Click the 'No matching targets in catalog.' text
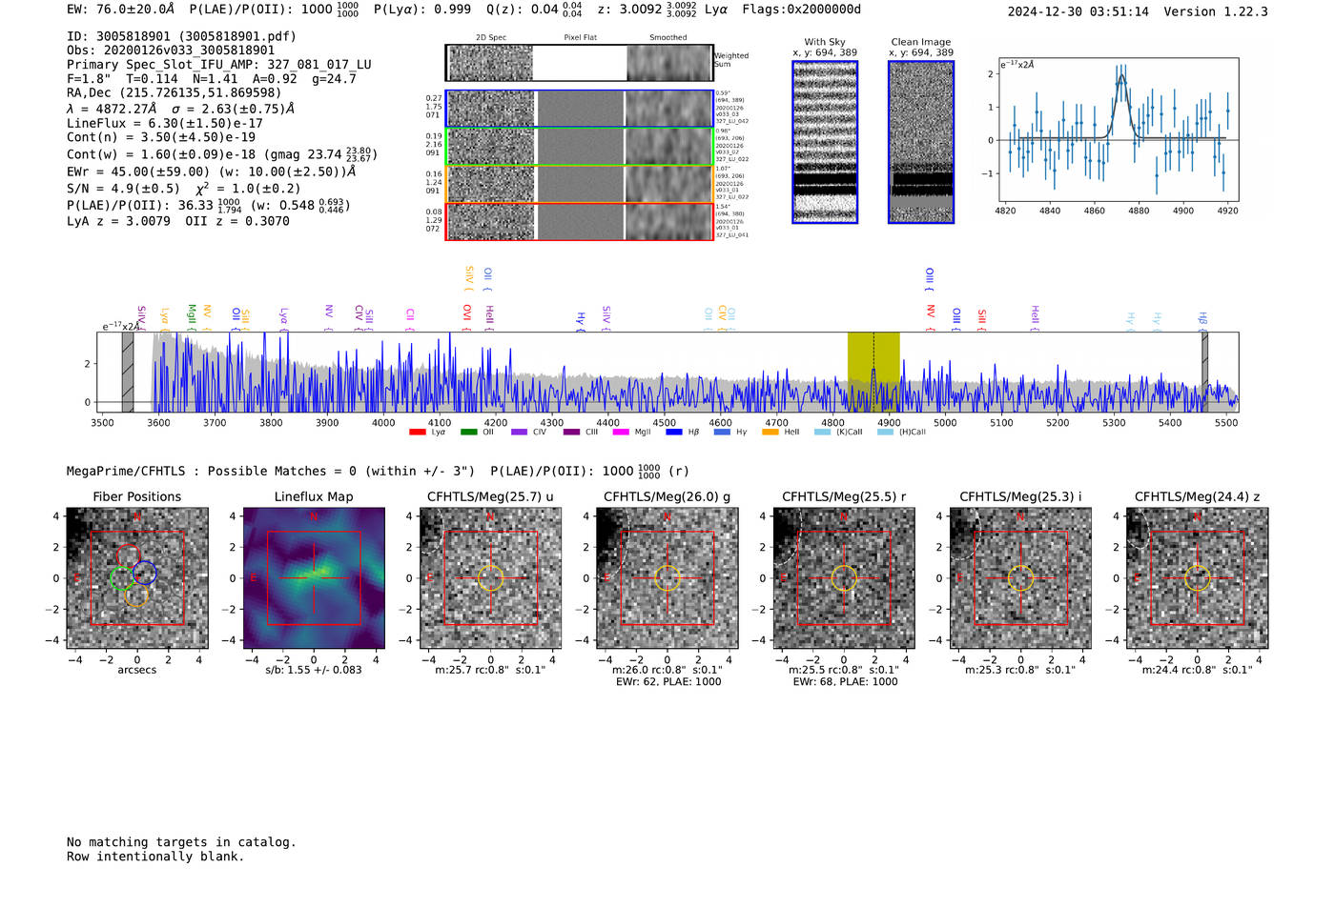The height and width of the screenshot is (908, 1335). point(181,842)
